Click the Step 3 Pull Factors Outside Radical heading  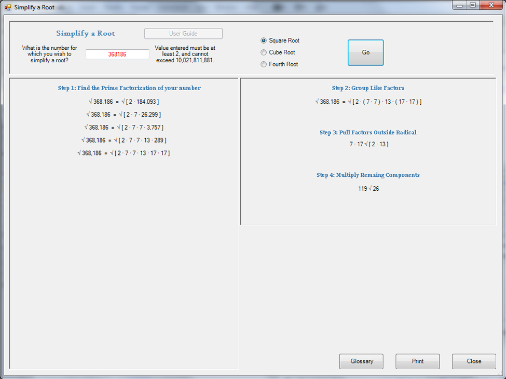click(368, 133)
